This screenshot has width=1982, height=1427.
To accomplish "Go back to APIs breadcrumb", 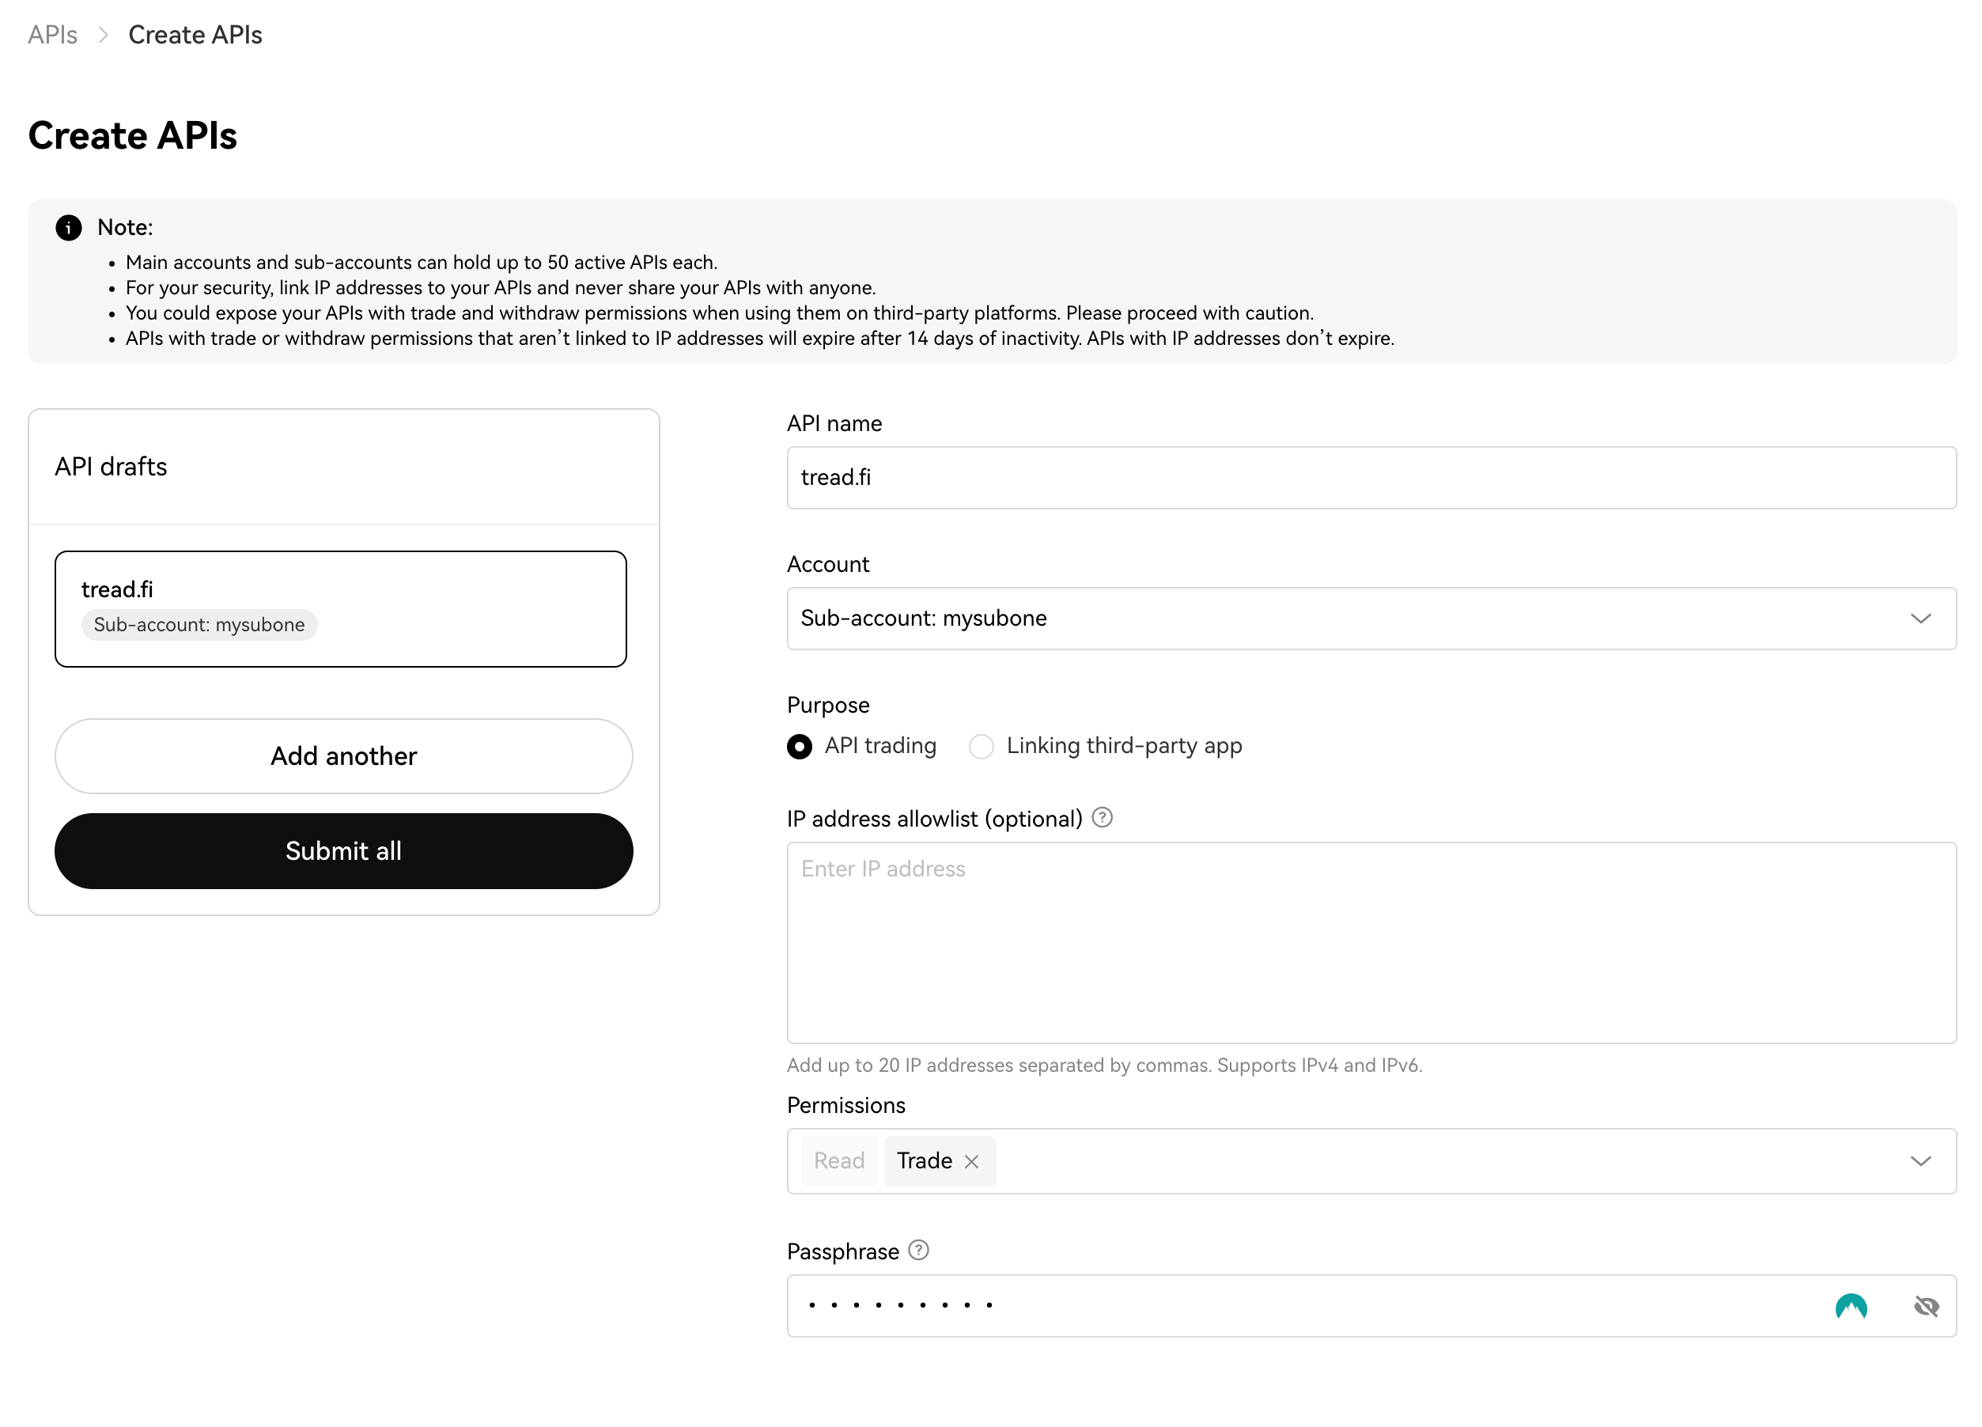I will click(52, 35).
